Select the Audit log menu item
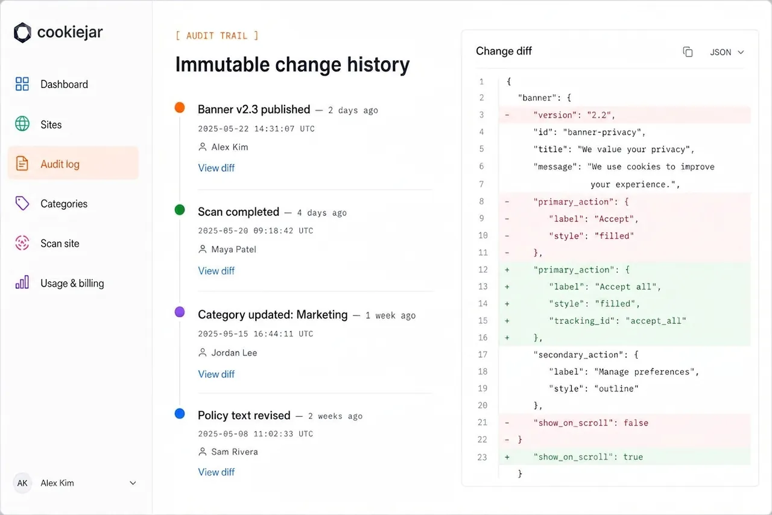The height and width of the screenshot is (515, 772). [73, 163]
